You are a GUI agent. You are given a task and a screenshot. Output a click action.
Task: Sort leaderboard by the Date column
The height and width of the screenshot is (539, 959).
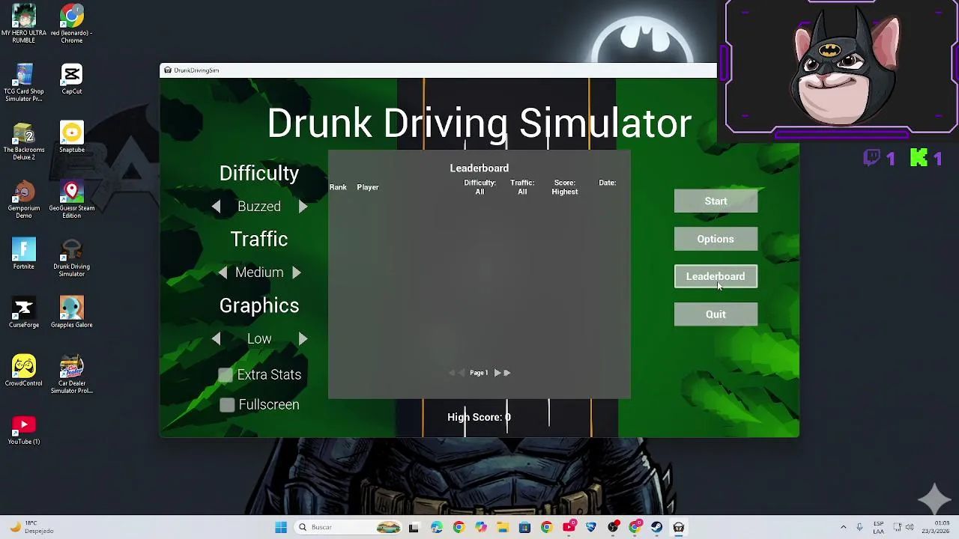point(608,183)
